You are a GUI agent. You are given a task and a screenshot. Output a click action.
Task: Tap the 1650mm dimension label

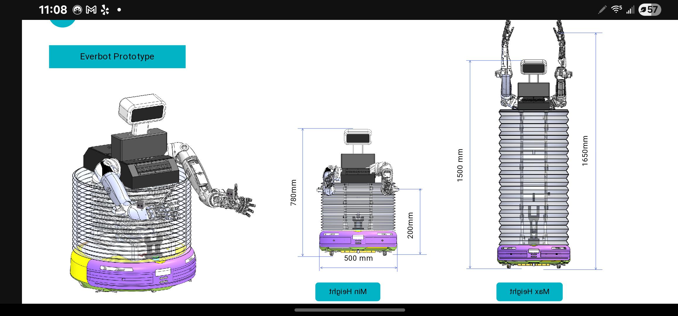(585, 151)
